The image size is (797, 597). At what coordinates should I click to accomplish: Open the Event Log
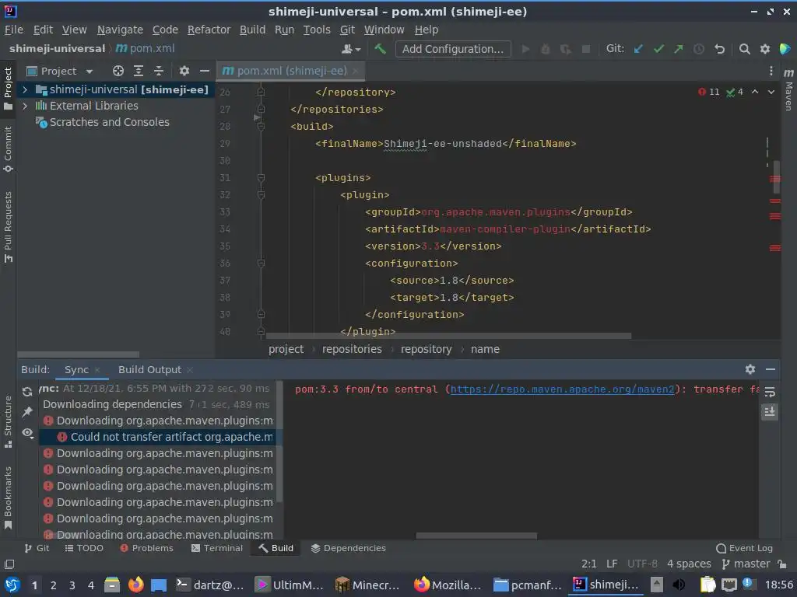[x=744, y=548]
